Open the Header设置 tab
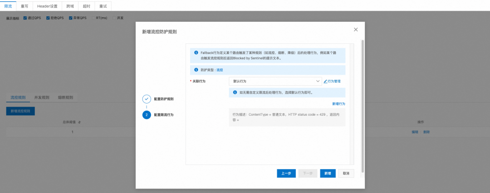 (47, 6)
